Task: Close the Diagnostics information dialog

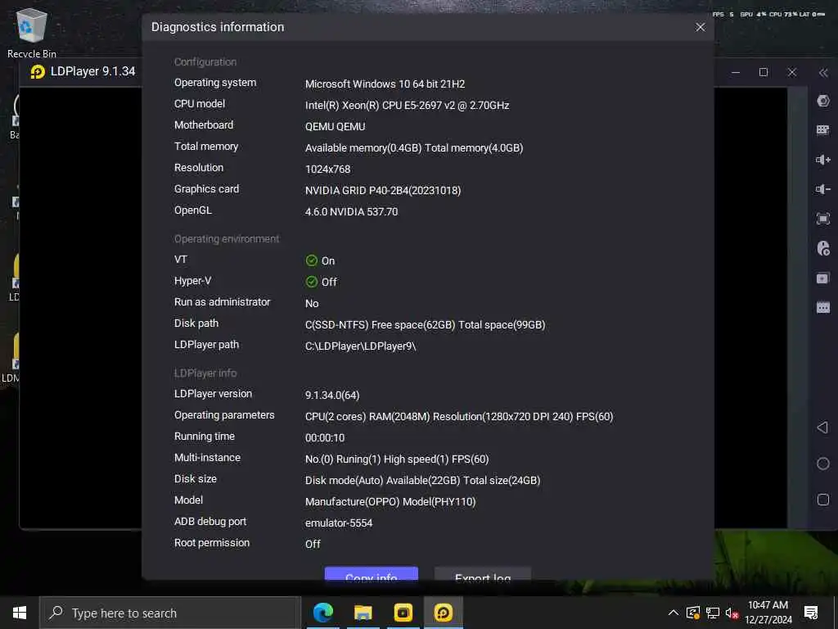Action: 701,27
